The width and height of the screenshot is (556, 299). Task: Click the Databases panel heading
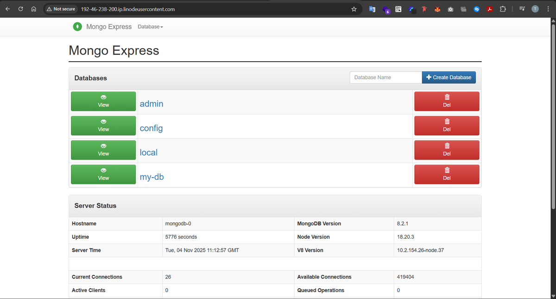90,78
